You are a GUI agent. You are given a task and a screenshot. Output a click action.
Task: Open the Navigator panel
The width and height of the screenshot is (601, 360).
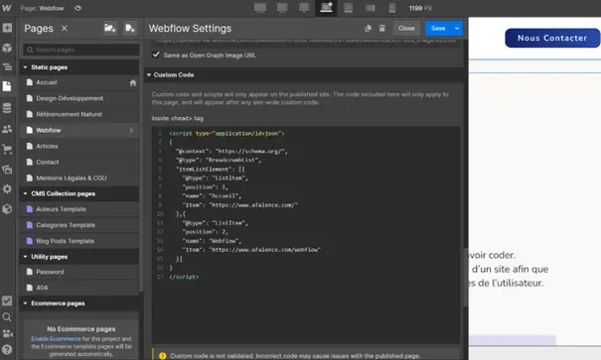[7, 67]
